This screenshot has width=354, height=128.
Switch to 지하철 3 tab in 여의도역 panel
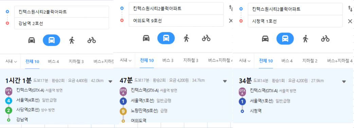(191, 60)
